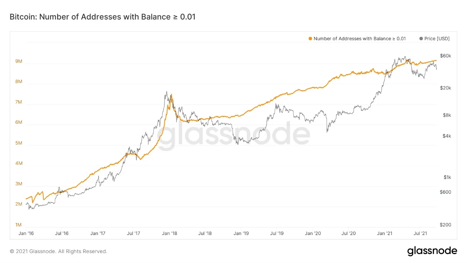Viewport: 467px width, 263px height.
Task: Click the $60k right axis label
Action: [x=445, y=56]
